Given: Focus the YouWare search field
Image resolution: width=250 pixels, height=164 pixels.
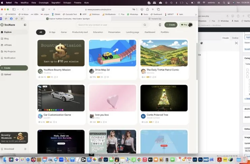Looking at the screenshot, I should point(110,25).
